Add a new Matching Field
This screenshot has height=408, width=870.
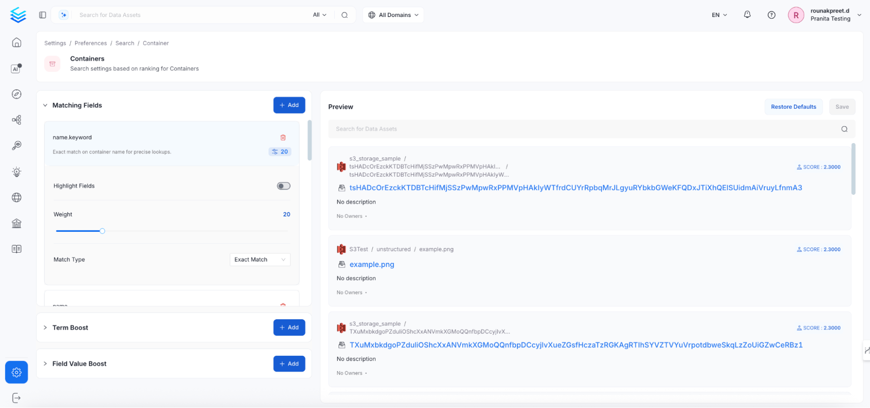(289, 105)
